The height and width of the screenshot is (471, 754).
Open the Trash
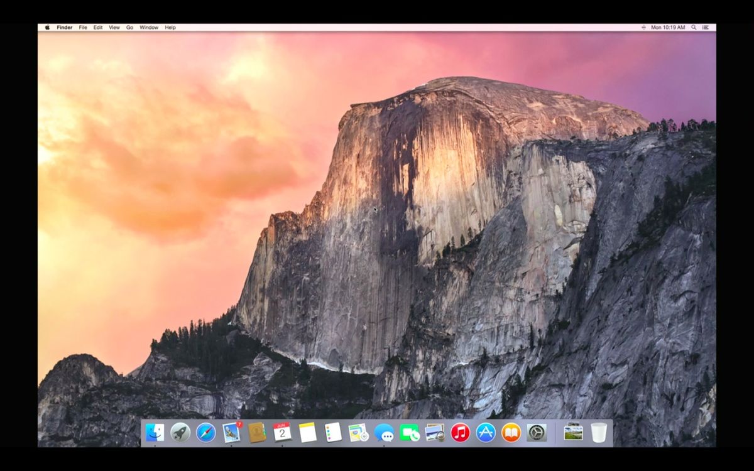click(x=598, y=432)
